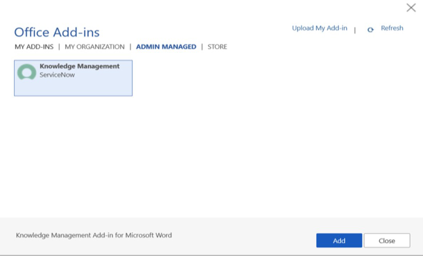Click the blank space inside the Knowledge Management tile
This screenshot has height=256, width=423.
click(94, 87)
